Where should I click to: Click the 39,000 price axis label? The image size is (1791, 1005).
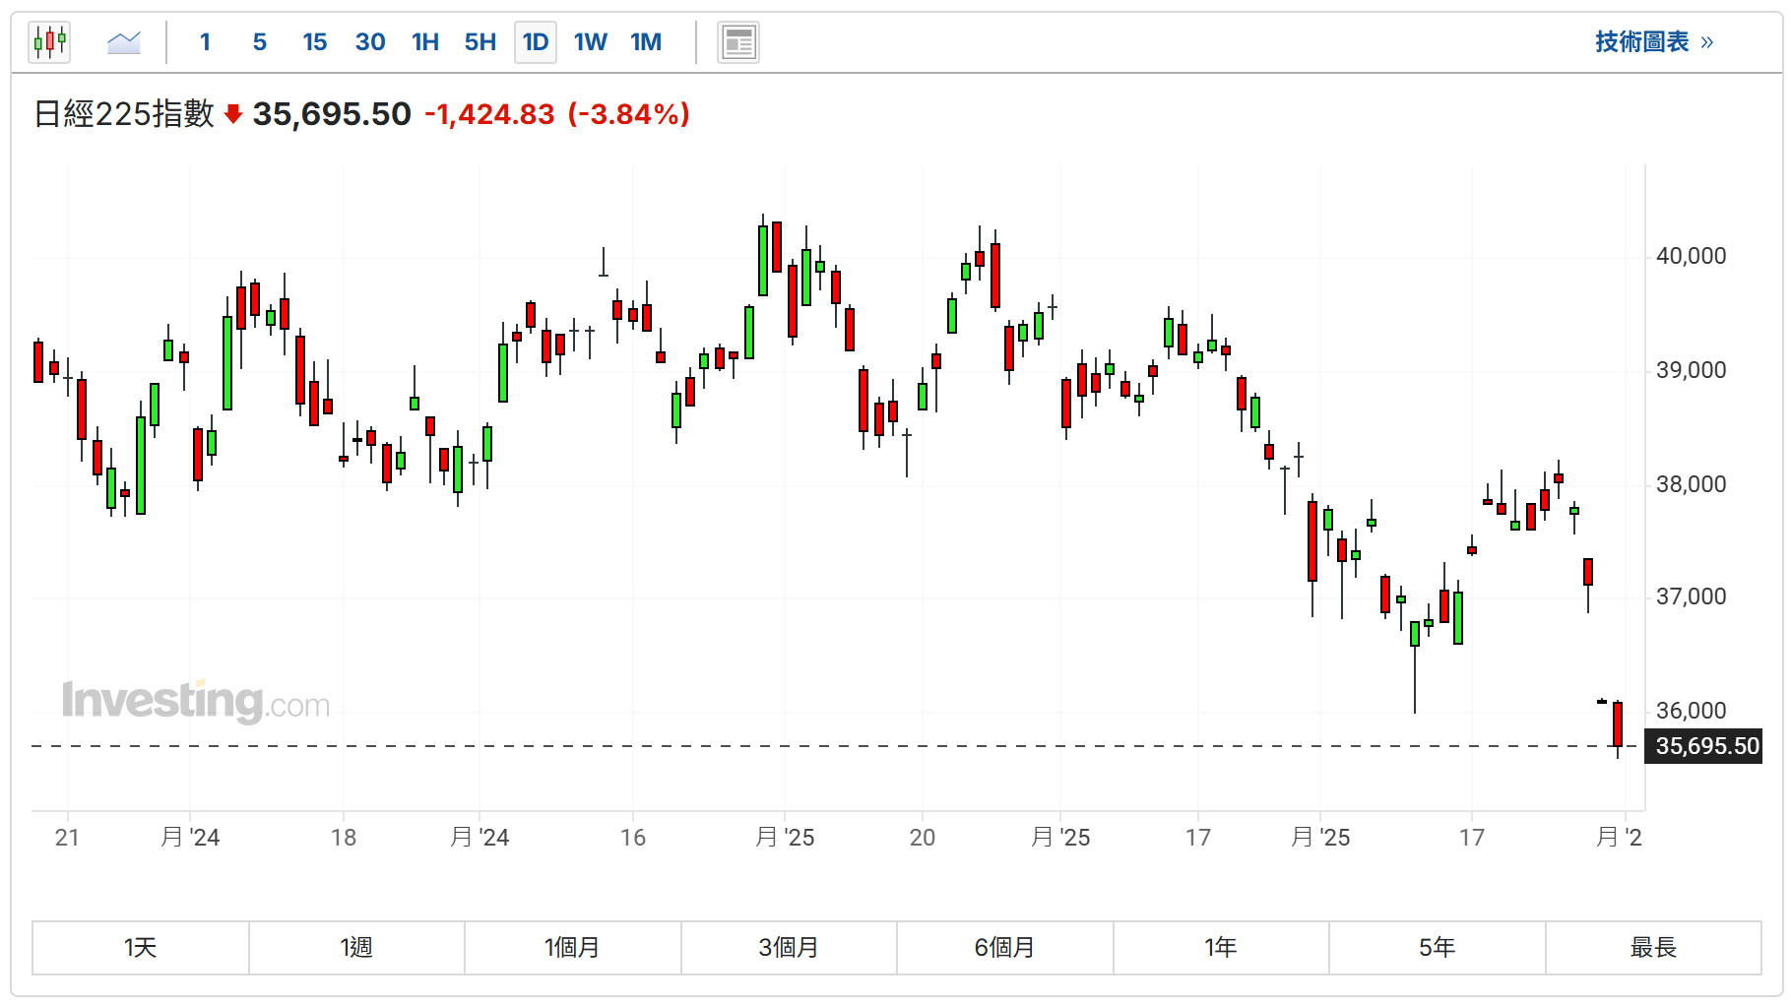coord(1691,370)
